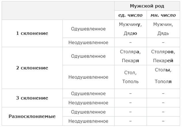The width and height of the screenshot is (182, 128).
Task: Click the word 'Столяров' in plural column
Action: pyautogui.click(x=163, y=52)
